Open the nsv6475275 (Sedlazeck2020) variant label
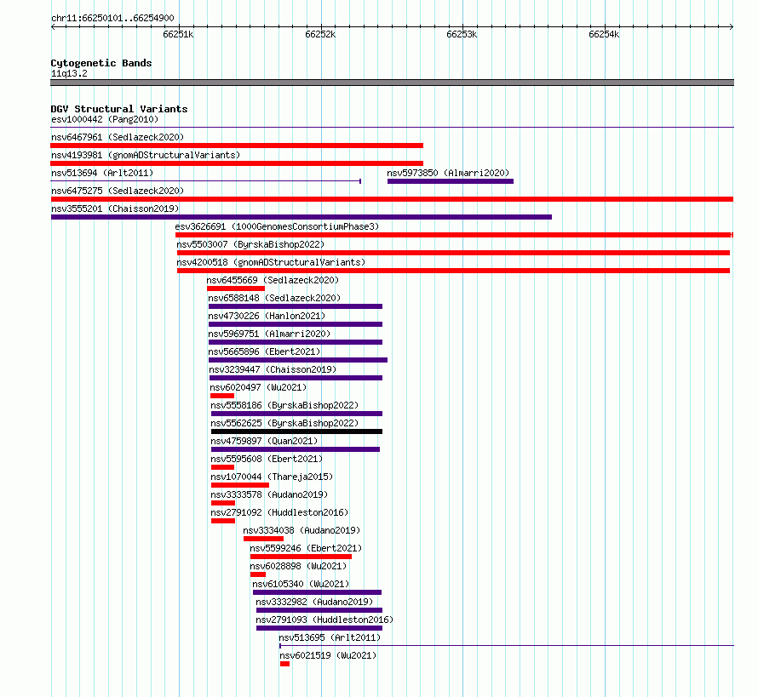Viewport: 758px width, 697px height. coord(118,191)
